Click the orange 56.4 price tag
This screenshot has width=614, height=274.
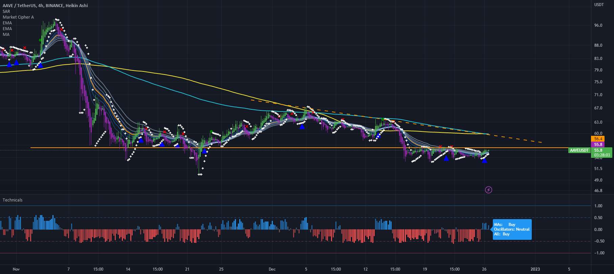[x=598, y=139]
